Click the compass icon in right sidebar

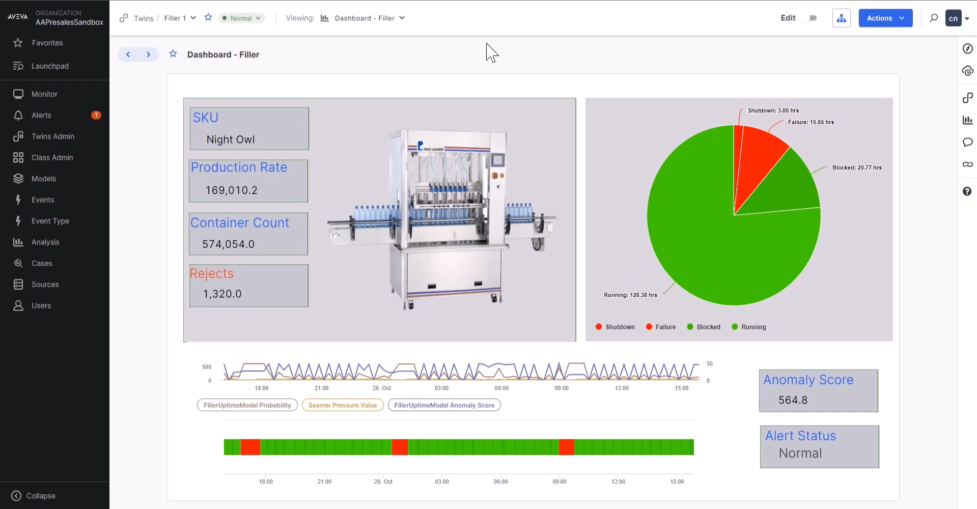(x=967, y=49)
